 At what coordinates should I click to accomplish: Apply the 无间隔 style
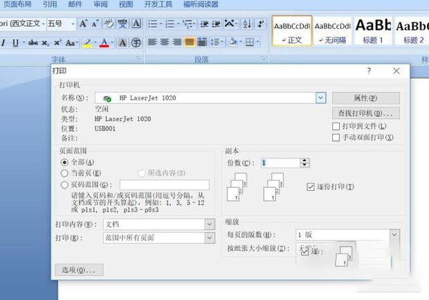coord(332,30)
